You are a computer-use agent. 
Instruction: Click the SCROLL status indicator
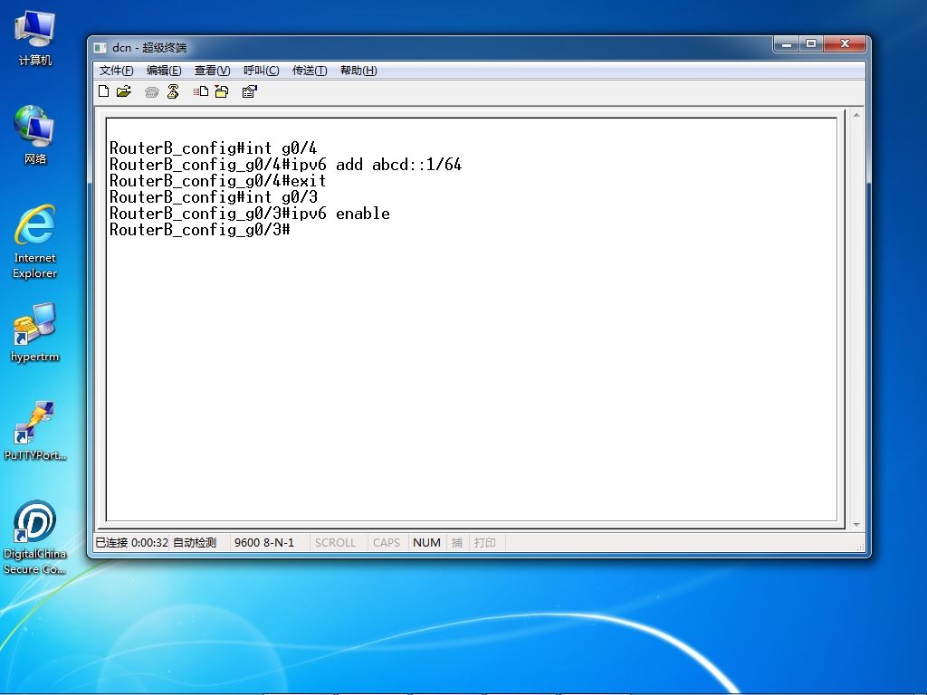[x=335, y=543]
